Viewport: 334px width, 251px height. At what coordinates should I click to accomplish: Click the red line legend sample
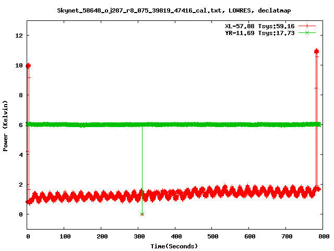[307, 26]
